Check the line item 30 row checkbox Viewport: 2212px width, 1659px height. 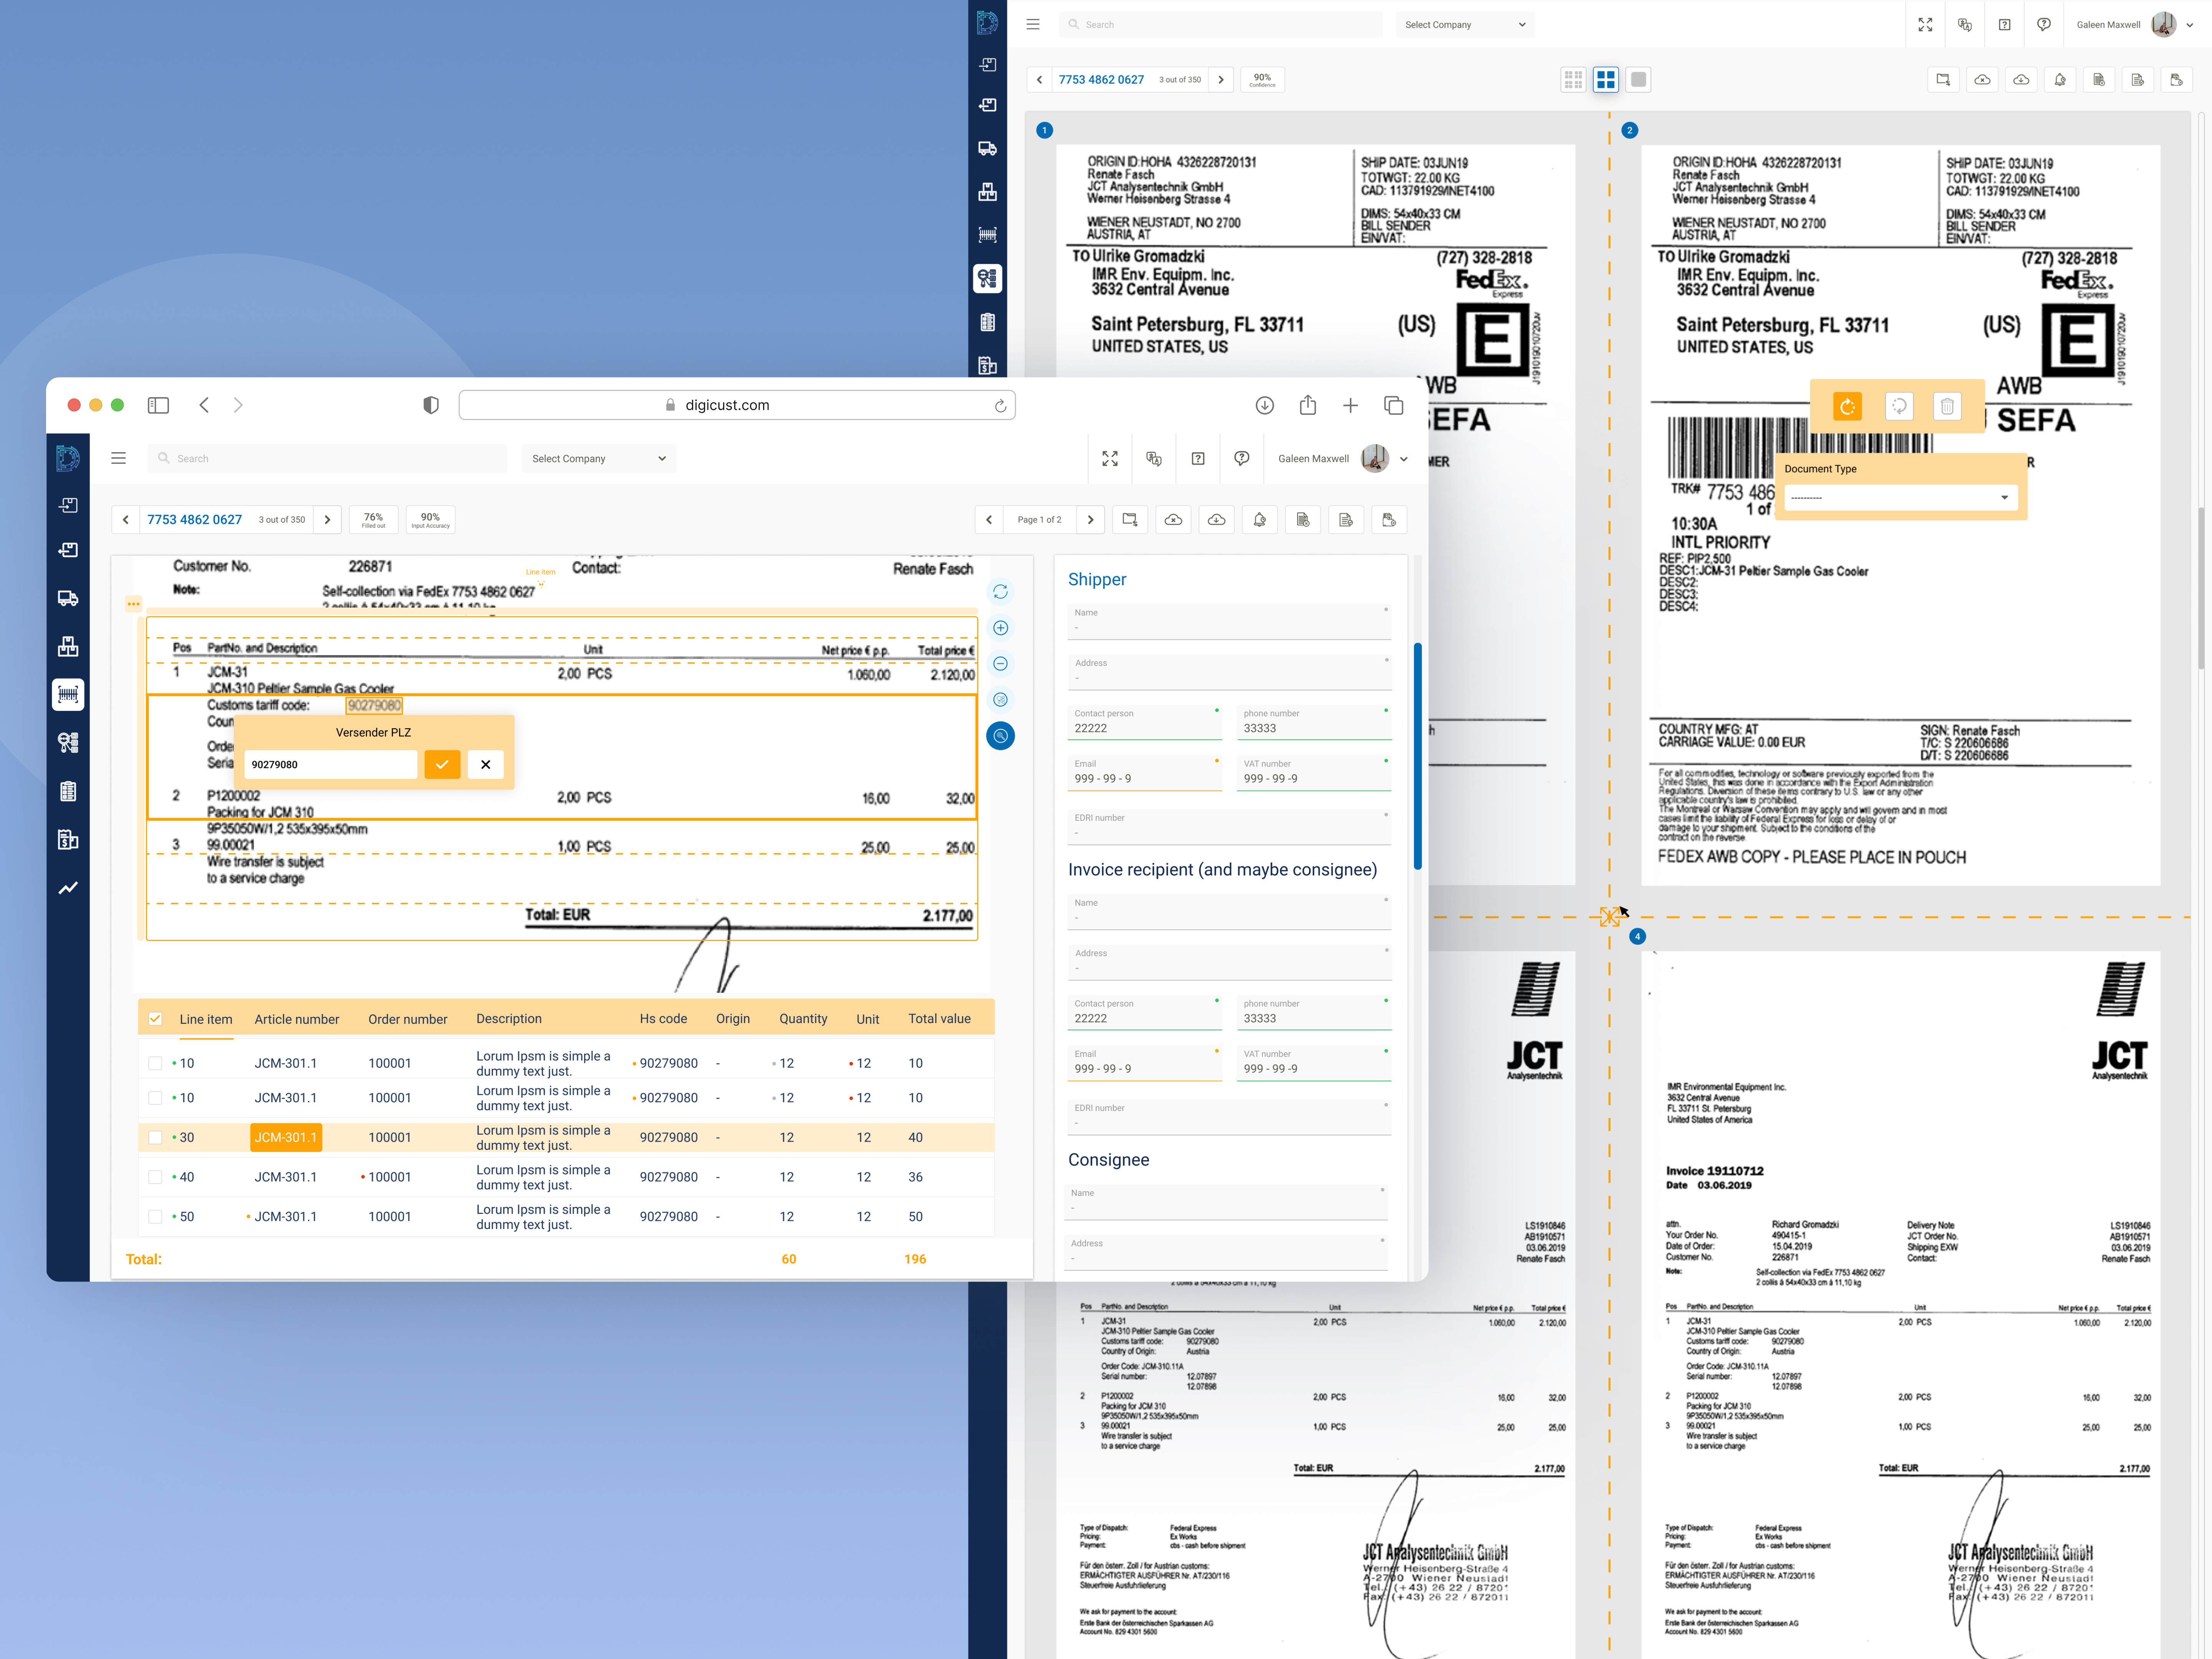pos(155,1137)
